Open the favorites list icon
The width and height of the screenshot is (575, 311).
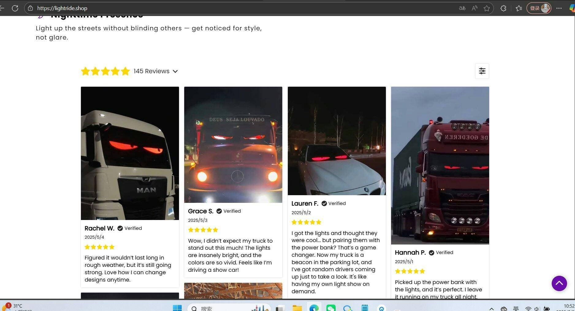click(x=519, y=8)
